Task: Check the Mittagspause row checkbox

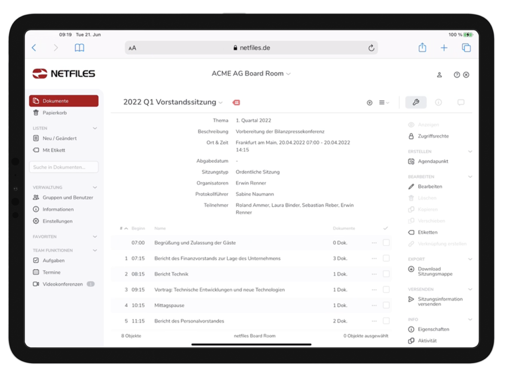Action: 386,305
